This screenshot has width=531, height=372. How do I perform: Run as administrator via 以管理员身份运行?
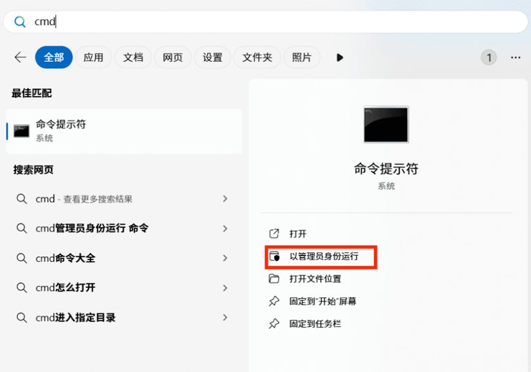pyautogui.click(x=323, y=256)
